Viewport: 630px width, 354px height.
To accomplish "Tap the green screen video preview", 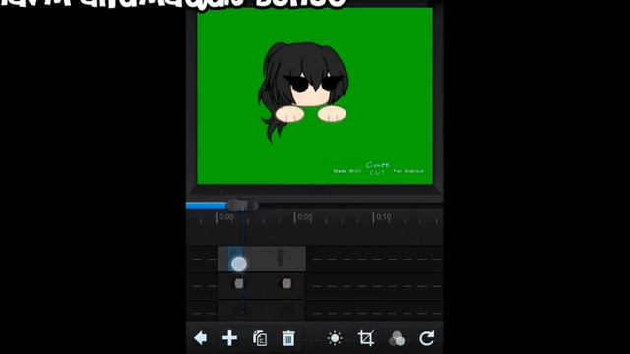I will tap(315, 96).
